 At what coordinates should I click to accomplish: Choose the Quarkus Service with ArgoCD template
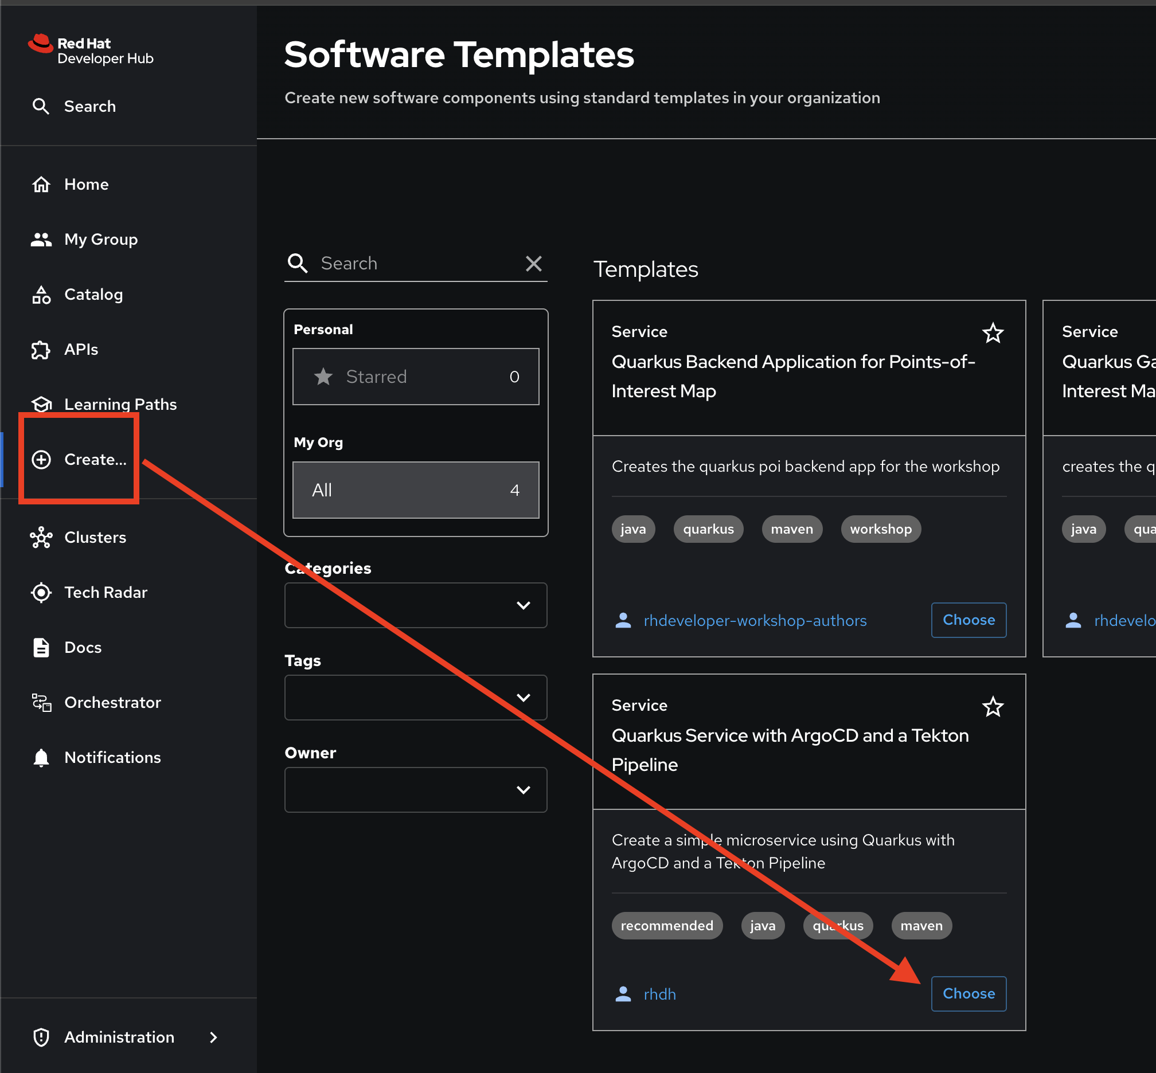(968, 993)
